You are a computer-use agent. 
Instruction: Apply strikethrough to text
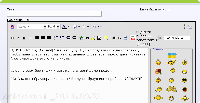(x=30, y=38)
